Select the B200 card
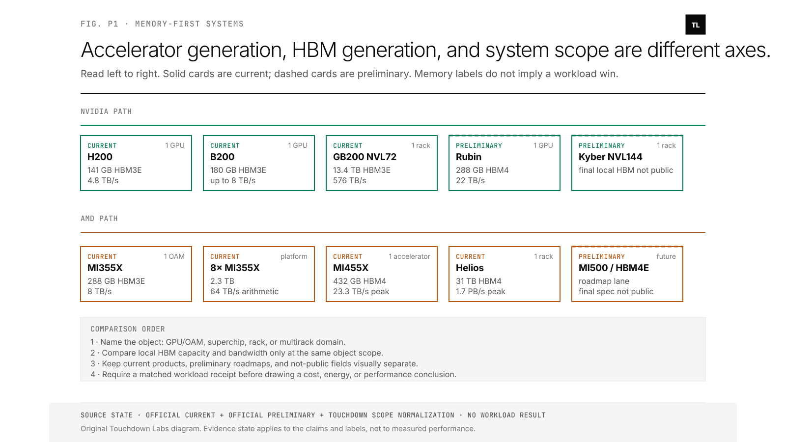The image size is (786, 442). (x=259, y=163)
